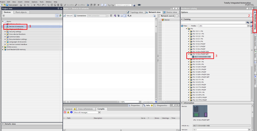Click the Redo arrow icon
This screenshot has height=131, width=257.
[x=43, y=5]
